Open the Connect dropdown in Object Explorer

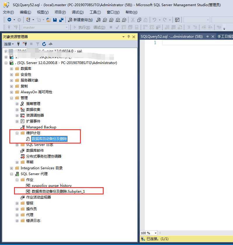click(x=9, y=44)
